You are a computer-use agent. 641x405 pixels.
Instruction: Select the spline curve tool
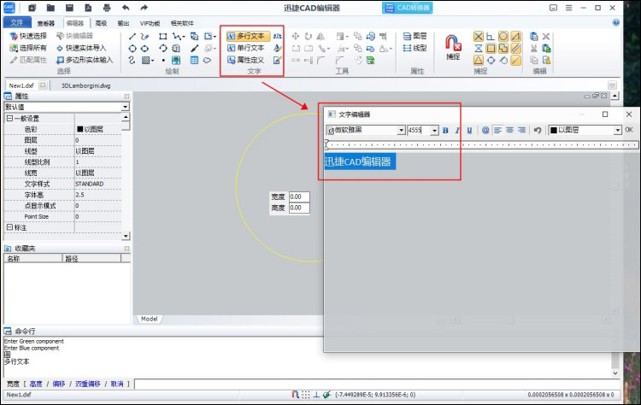(x=132, y=61)
